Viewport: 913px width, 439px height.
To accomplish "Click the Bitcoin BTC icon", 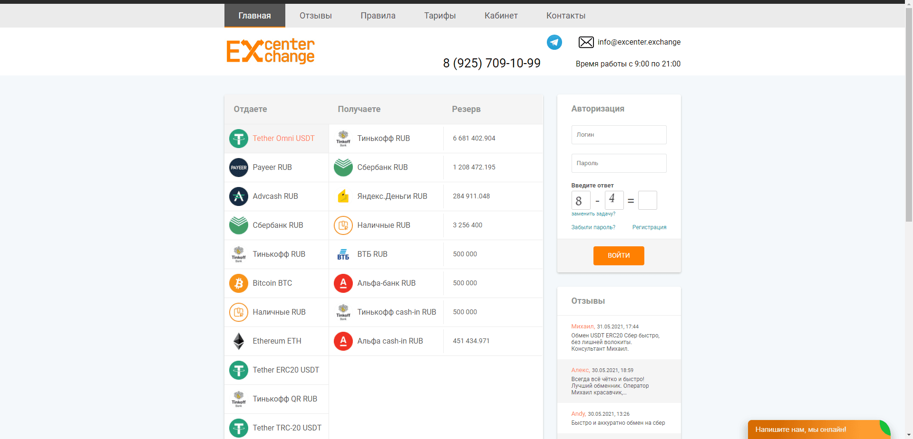I will pyautogui.click(x=238, y=283).
